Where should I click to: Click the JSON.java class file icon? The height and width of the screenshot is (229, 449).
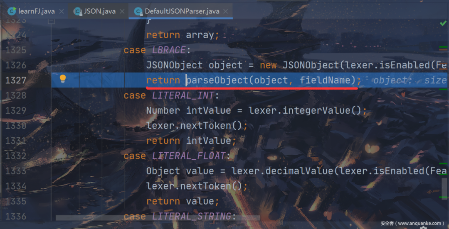(x=78, y=11)
